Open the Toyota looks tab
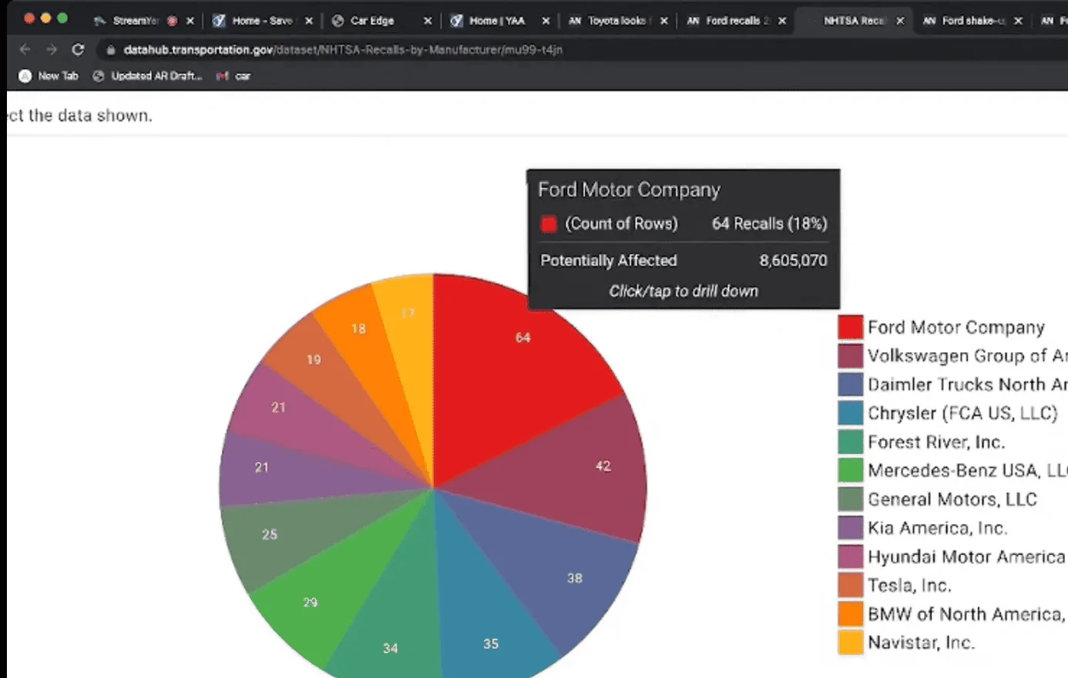 tap(618, 21)
